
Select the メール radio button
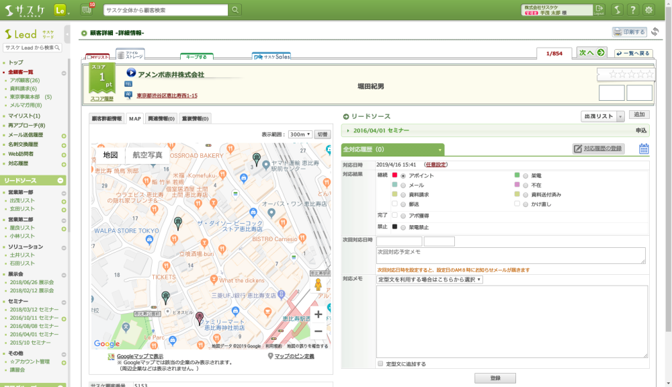click(403, 185)
